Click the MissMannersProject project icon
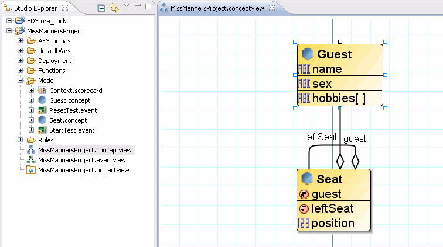The image size is (443, 247). point(20,31)
